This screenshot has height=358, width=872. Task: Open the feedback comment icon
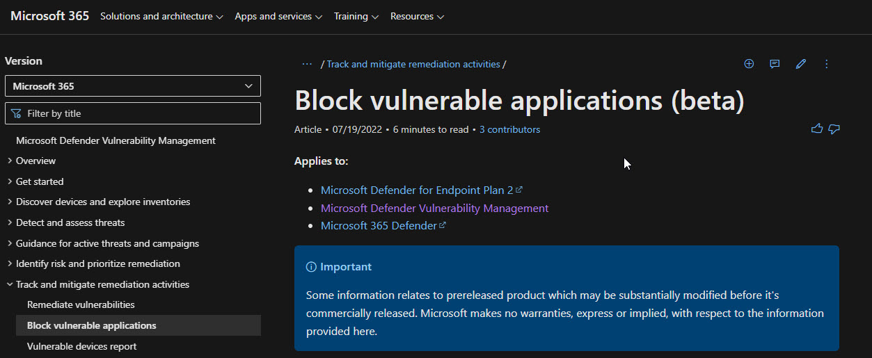click(775, 64)
